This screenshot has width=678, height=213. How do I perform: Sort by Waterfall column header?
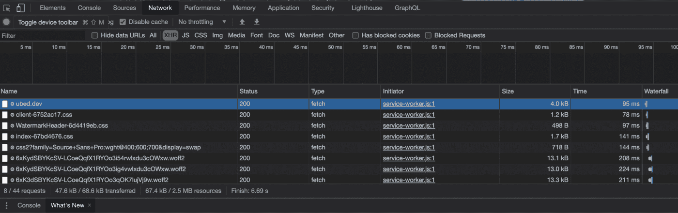pyautogui.click(x=660, y=91)
